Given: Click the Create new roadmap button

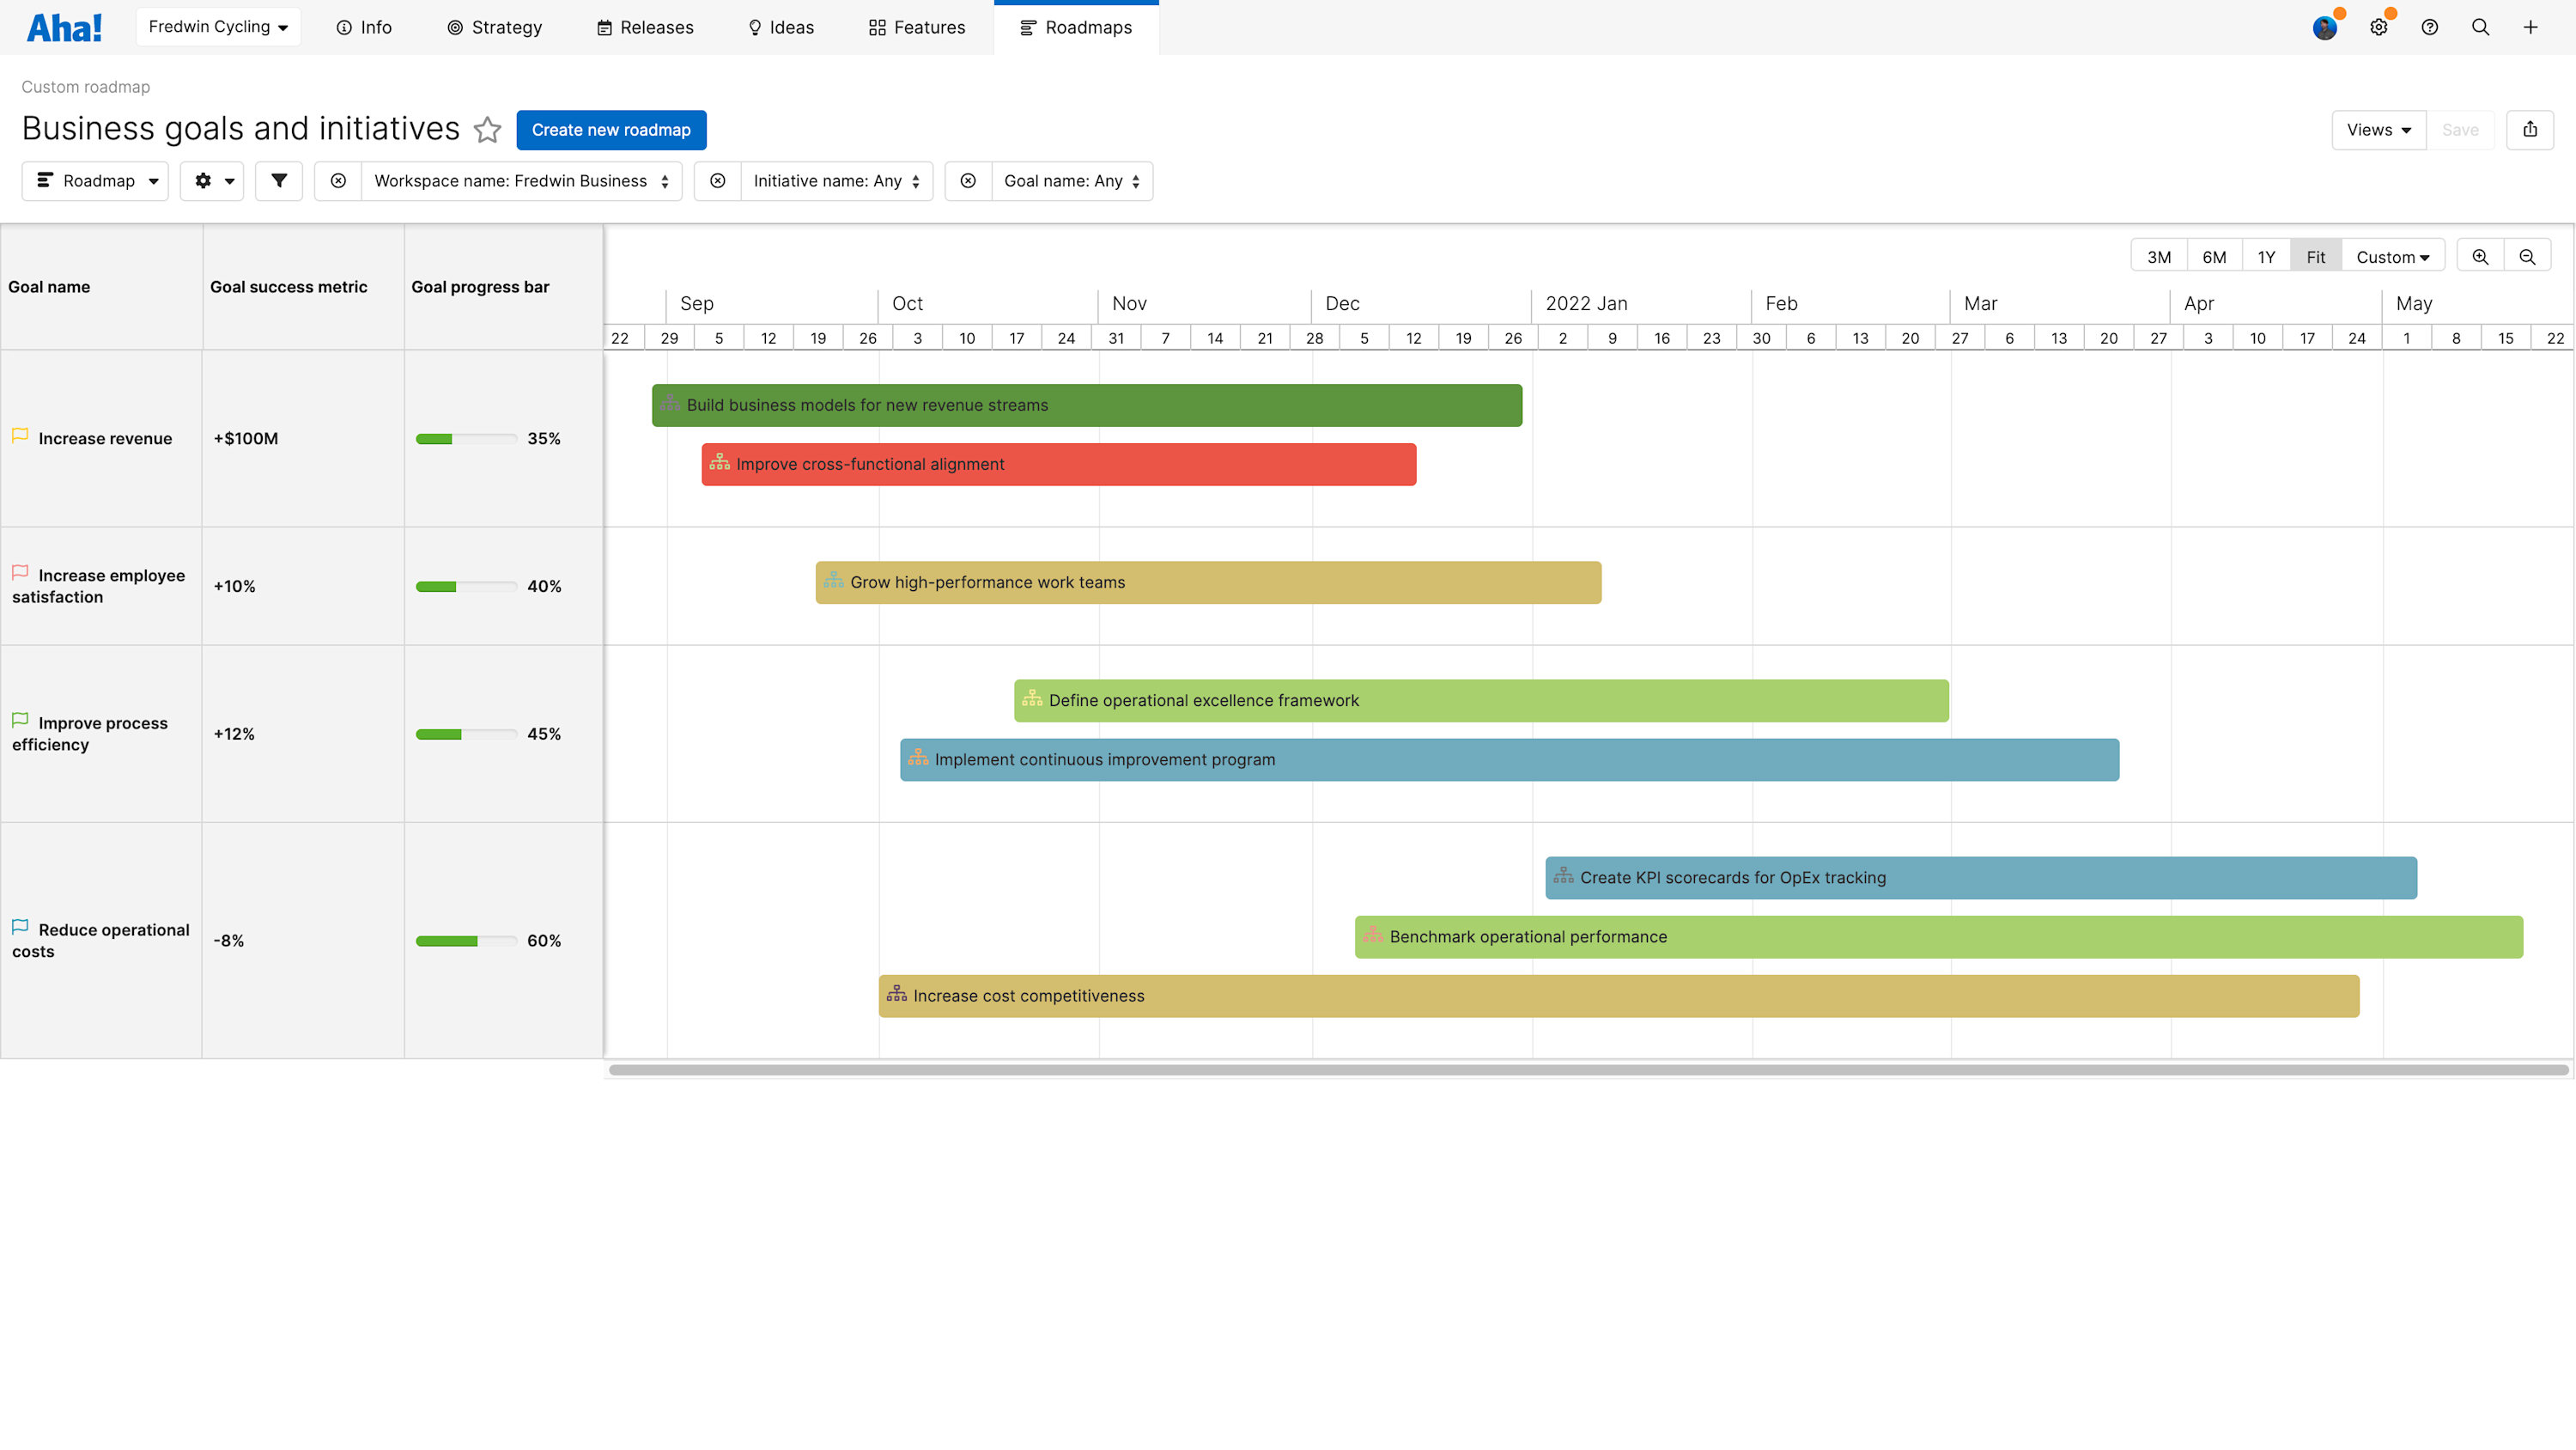Looking at the screenshot, I should click(x=611, y=129).
